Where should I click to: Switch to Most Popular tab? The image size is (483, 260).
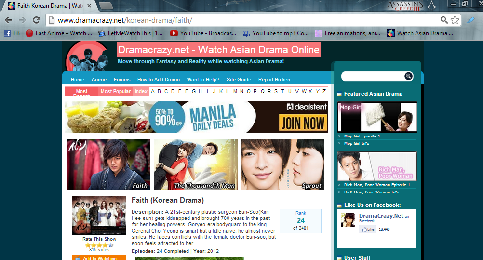[115, 91]
